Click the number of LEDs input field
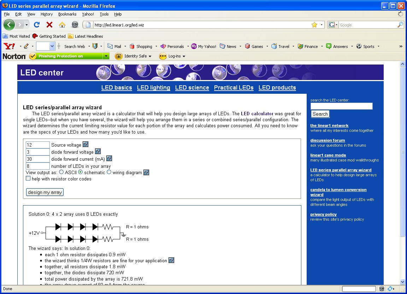 tap(38, 166)
